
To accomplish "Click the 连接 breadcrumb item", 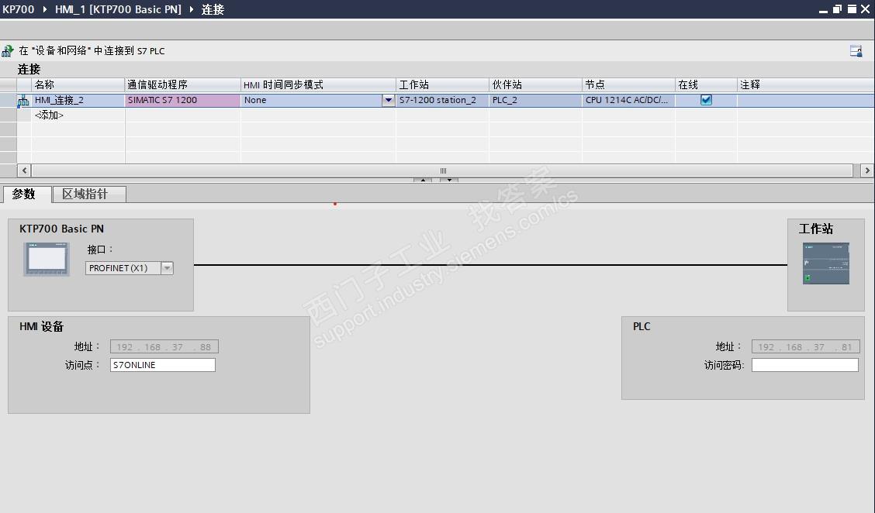I will (213, 9).
